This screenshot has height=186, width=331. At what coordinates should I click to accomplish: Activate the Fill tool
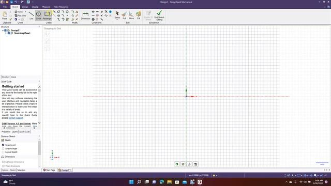point(138,16)
